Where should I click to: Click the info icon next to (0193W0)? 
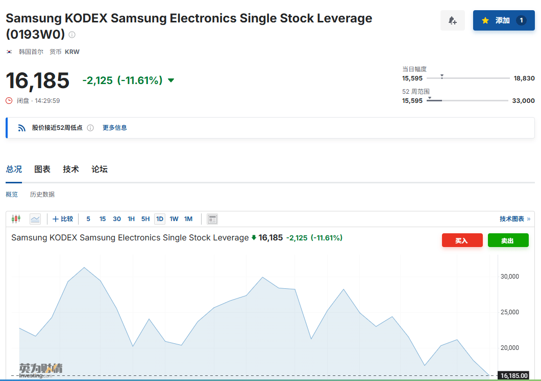[72, 35]
